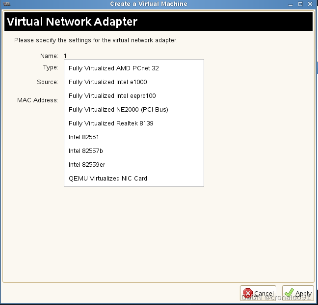Image resolution: width=318 pixels, height=305 pixels.
Task: Choose Intel 82559er adapter type
Action: tap(134, 165)
